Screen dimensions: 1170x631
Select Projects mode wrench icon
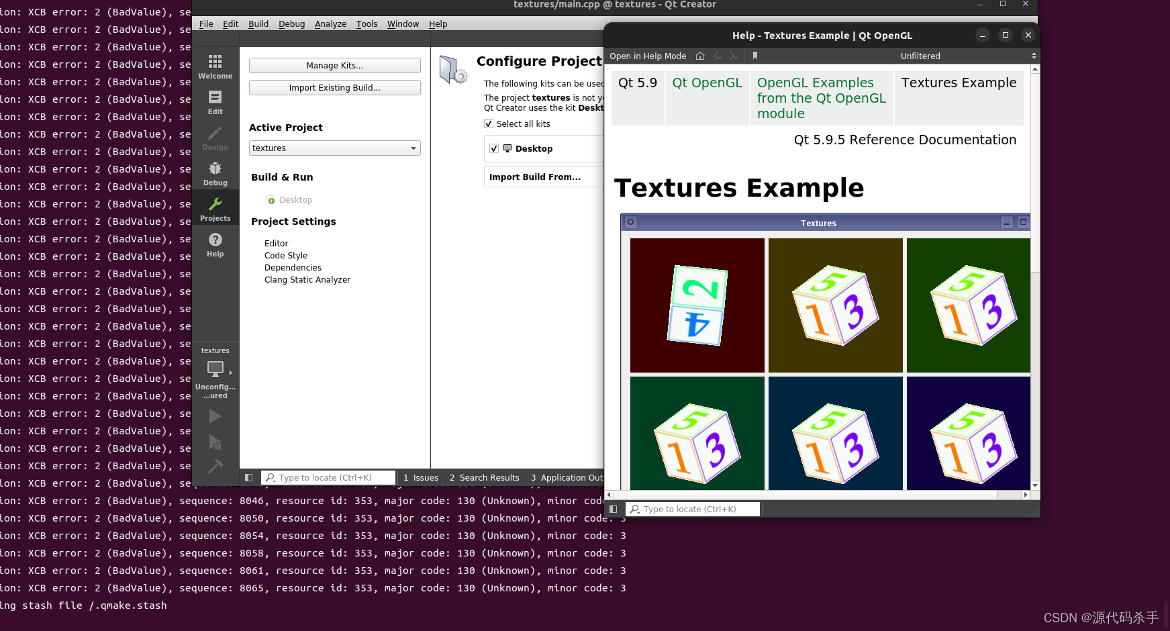215,204
